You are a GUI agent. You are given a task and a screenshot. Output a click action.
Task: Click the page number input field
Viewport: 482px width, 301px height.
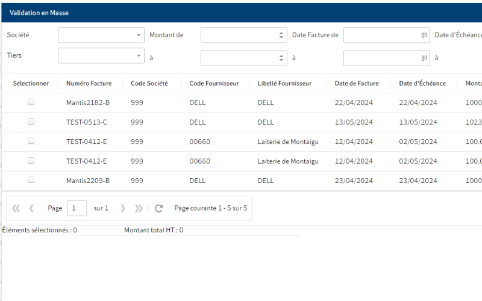coord(77,208)
